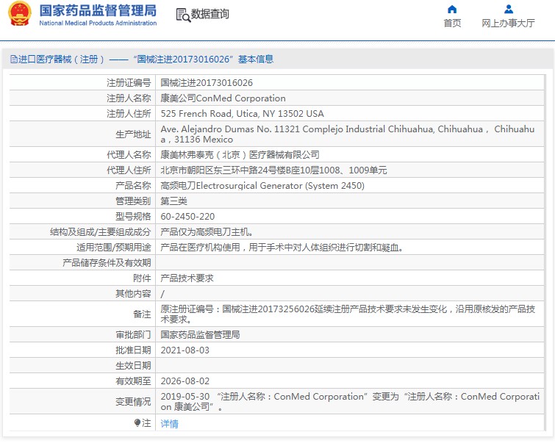Click expiry date 2026-08-02
Image resolution: width=555 pixels, height=443 pixels.
[185, 381]
